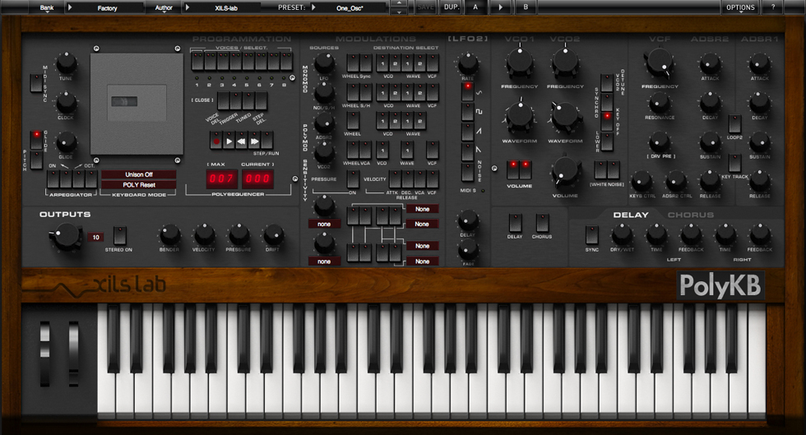Switch to the DELAY effect tab

point(631,215)
